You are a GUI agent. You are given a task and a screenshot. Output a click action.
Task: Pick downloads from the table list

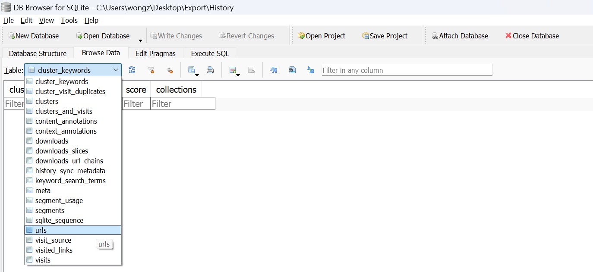click(51, 141)
